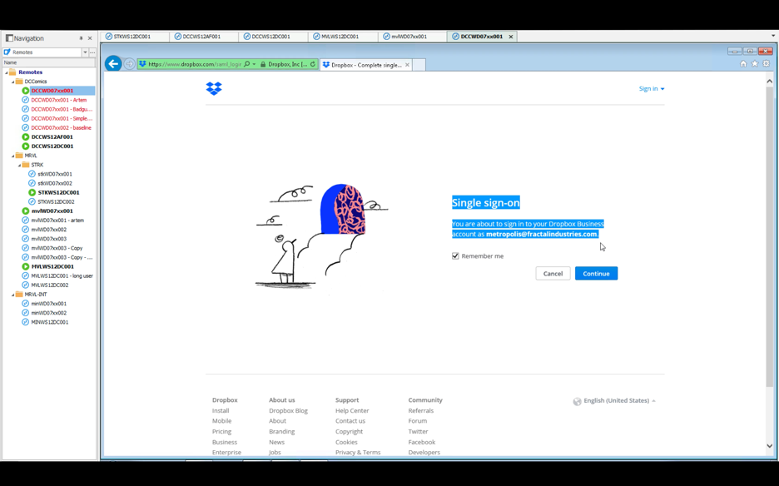Open the Referrals footer link
Image resolution: width=779 pixels, height=486 pixels.
coord(421,410)
